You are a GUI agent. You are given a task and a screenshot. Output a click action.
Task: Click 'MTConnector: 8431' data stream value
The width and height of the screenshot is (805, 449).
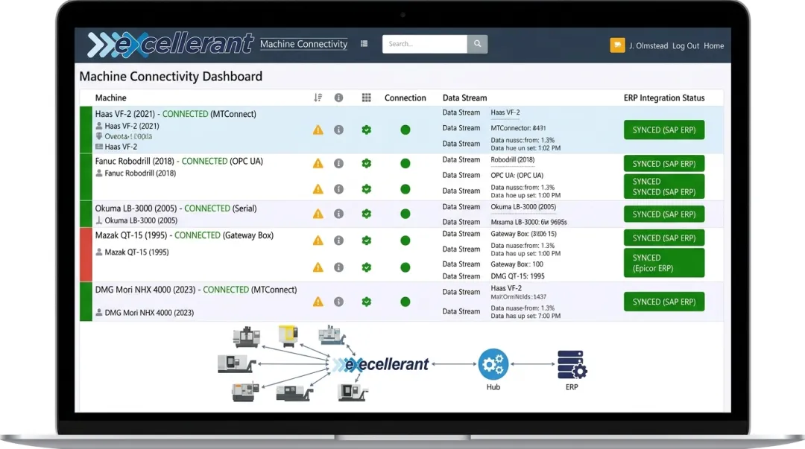(518, 128)
